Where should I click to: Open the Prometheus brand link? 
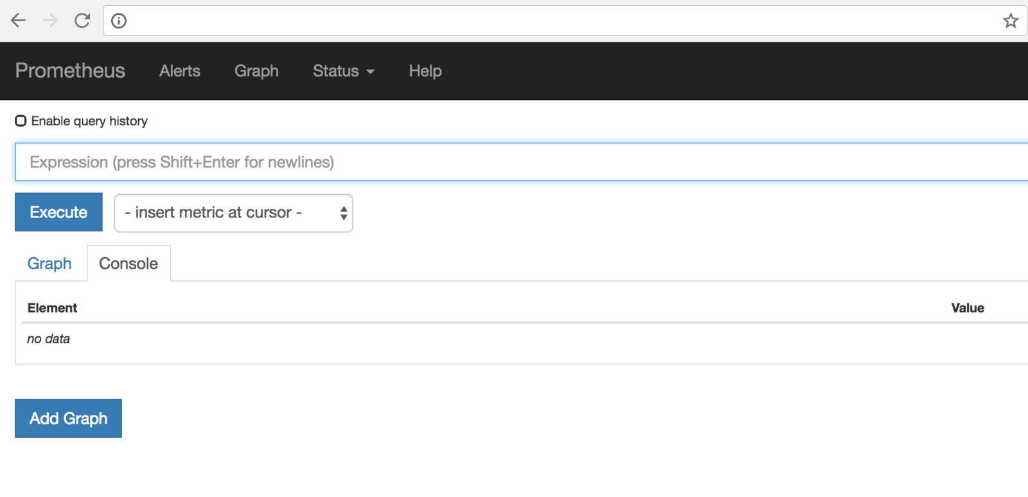click(x=70, y=71)
